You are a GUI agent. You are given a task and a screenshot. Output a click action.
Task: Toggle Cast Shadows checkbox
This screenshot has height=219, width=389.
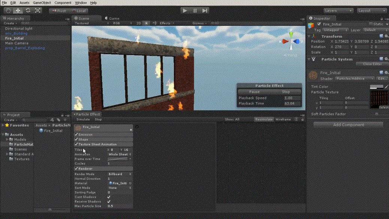(x=109, y=197)
